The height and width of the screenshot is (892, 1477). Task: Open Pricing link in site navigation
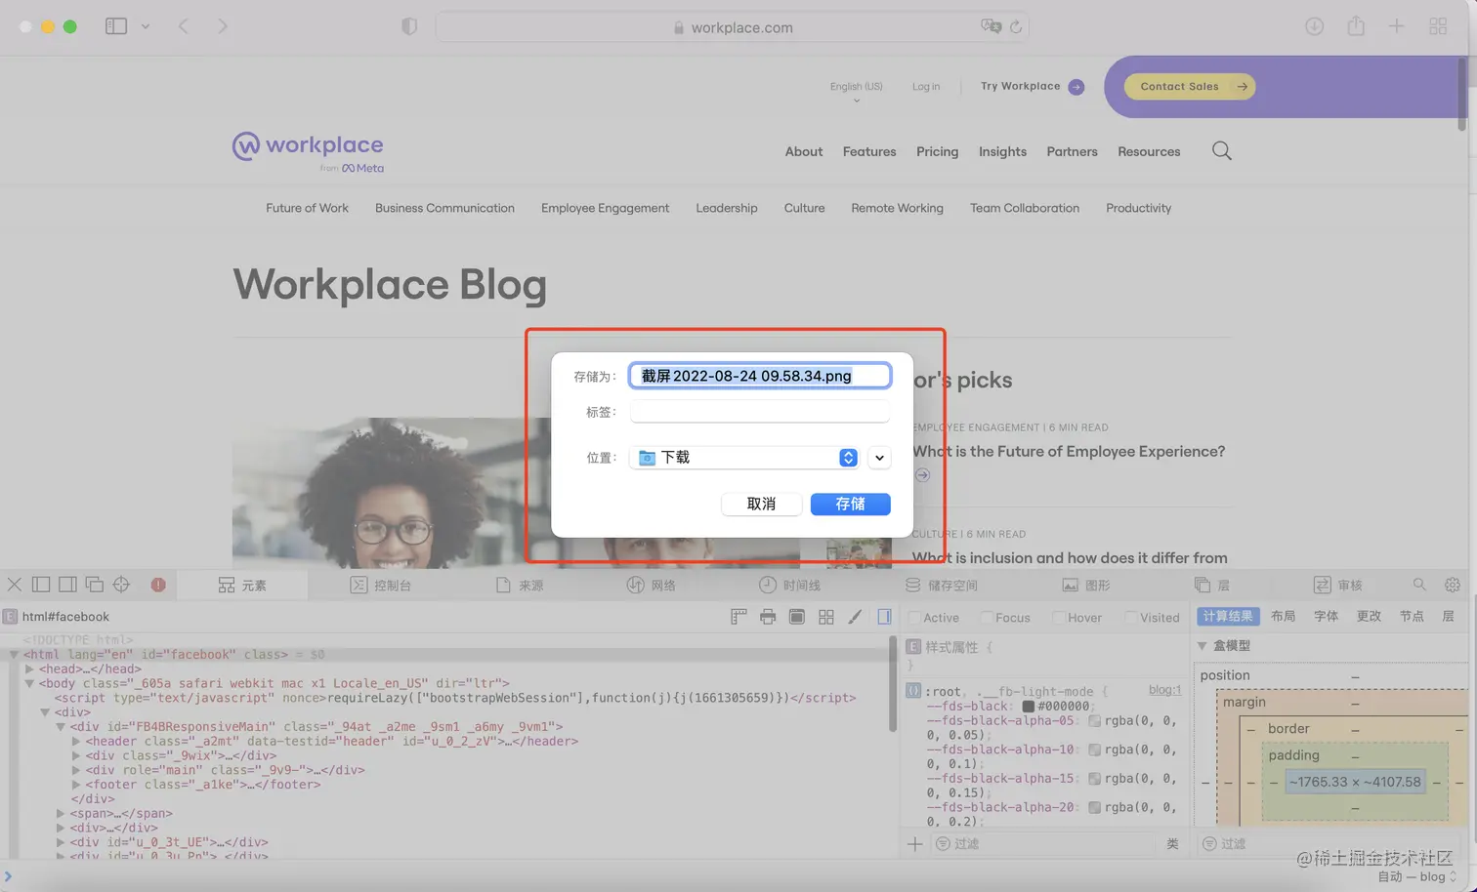937,151
